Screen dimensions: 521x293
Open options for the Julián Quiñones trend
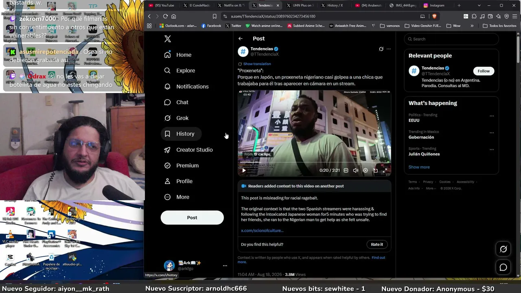[492, 150]
